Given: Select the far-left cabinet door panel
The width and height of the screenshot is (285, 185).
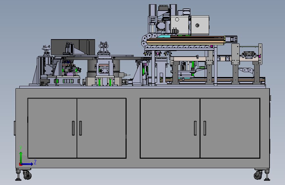Looking at the screenshot, I should coord(52,128).
